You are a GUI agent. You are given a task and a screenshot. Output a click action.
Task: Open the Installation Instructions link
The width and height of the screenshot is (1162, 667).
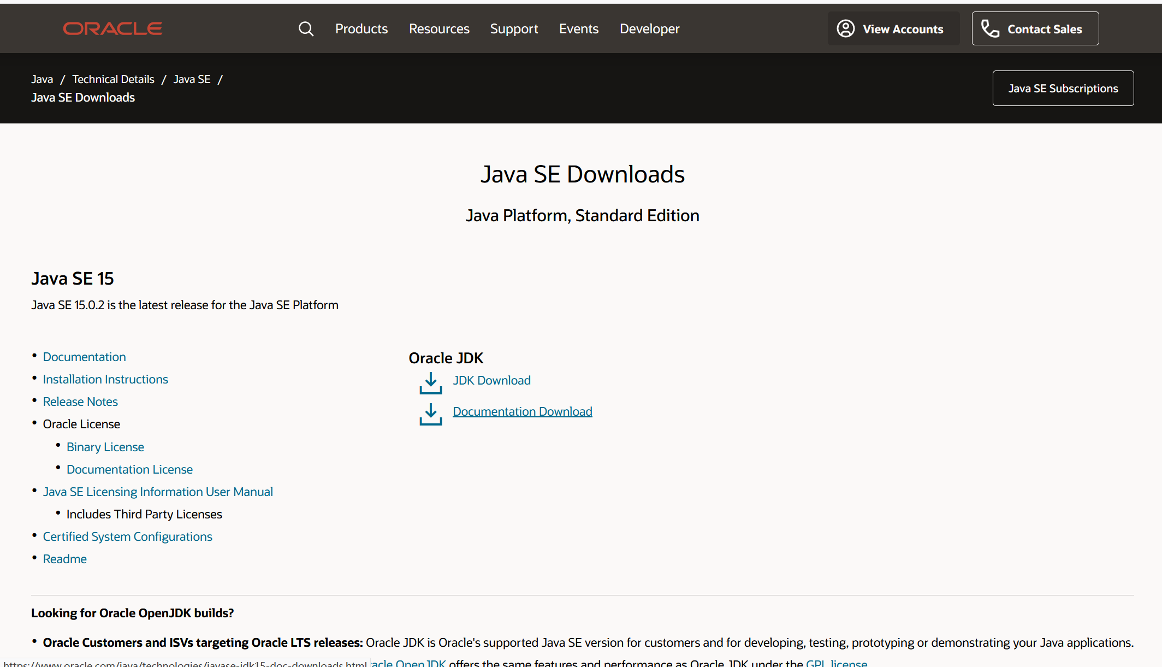point(105,379)
